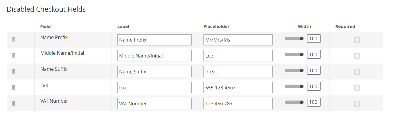Toggle the Required checkbox for Middle Name/Initial
This screenshot has height=118, width=393.
point(357,56)
